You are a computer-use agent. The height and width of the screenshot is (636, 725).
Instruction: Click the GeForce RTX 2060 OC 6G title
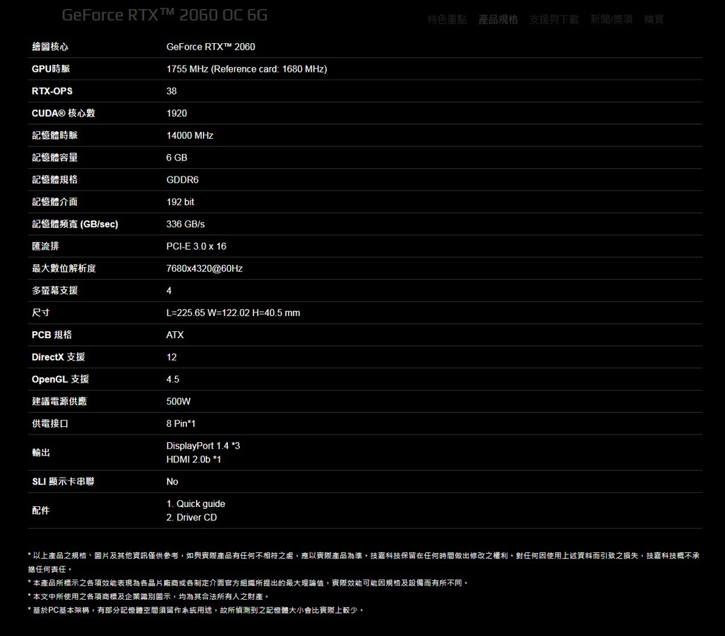click(x=165, y=15)
